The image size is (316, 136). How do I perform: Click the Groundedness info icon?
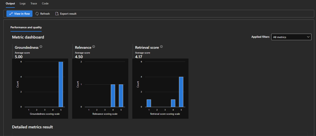pyautogui.click(x=41, y=47)
